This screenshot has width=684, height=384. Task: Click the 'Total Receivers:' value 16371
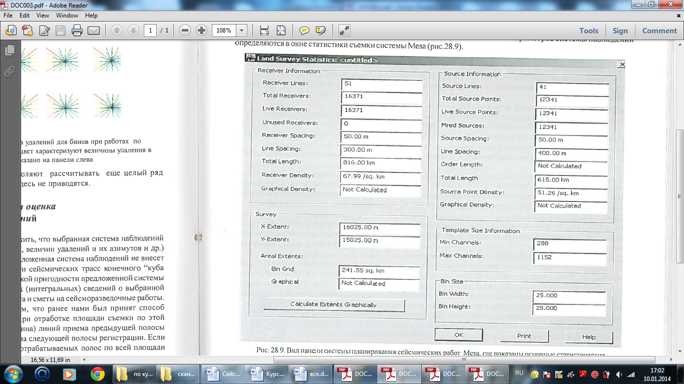pyautogui.click(x=382, y=96)
